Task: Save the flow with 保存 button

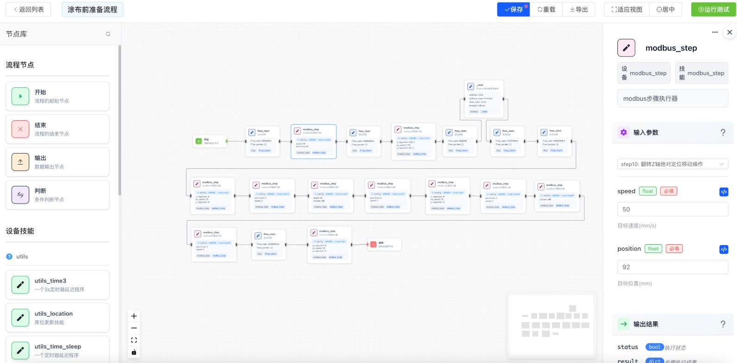Action: click(514, 9)
